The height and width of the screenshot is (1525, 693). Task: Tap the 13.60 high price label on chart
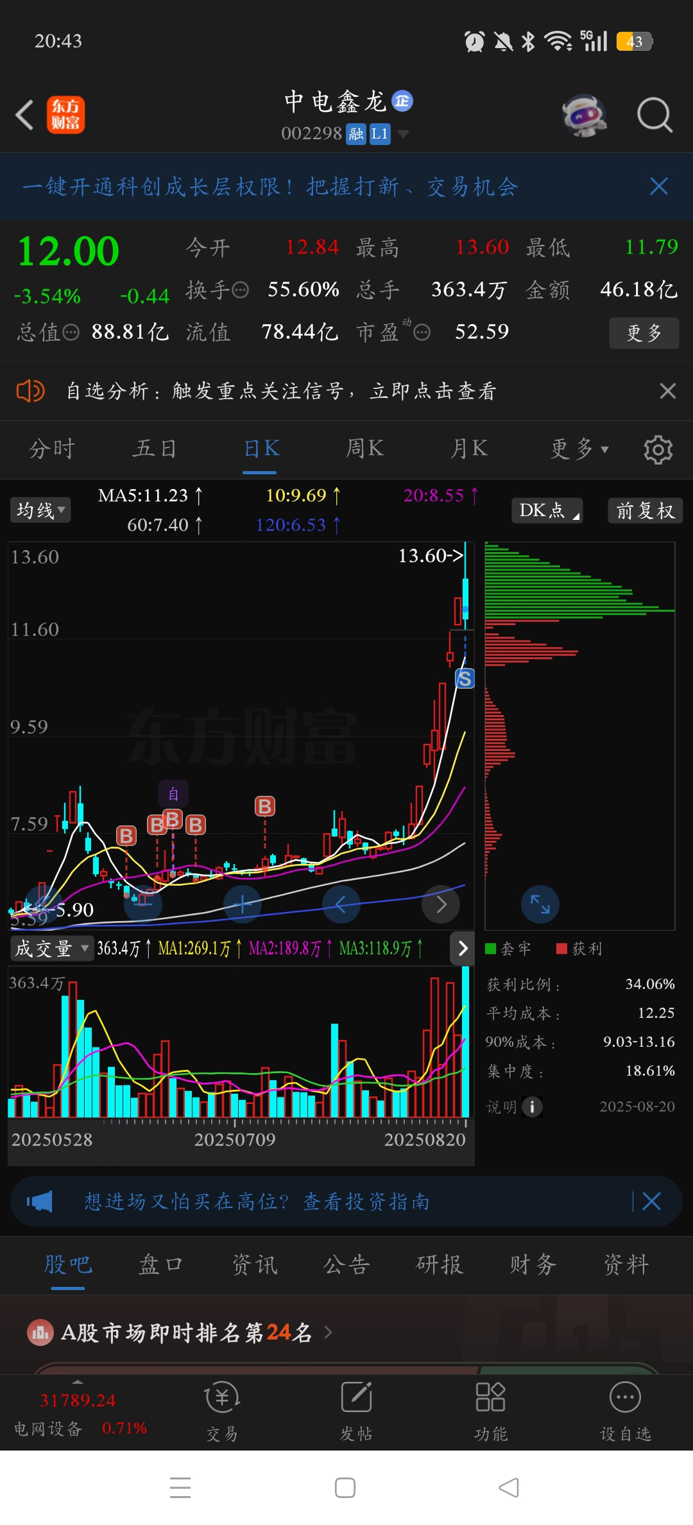click(431, 555)
